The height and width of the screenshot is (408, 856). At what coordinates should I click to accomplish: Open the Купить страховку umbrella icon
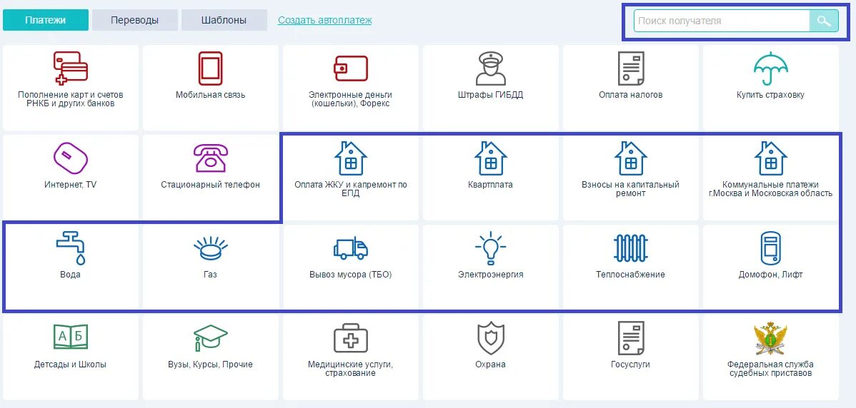[770, 68]
